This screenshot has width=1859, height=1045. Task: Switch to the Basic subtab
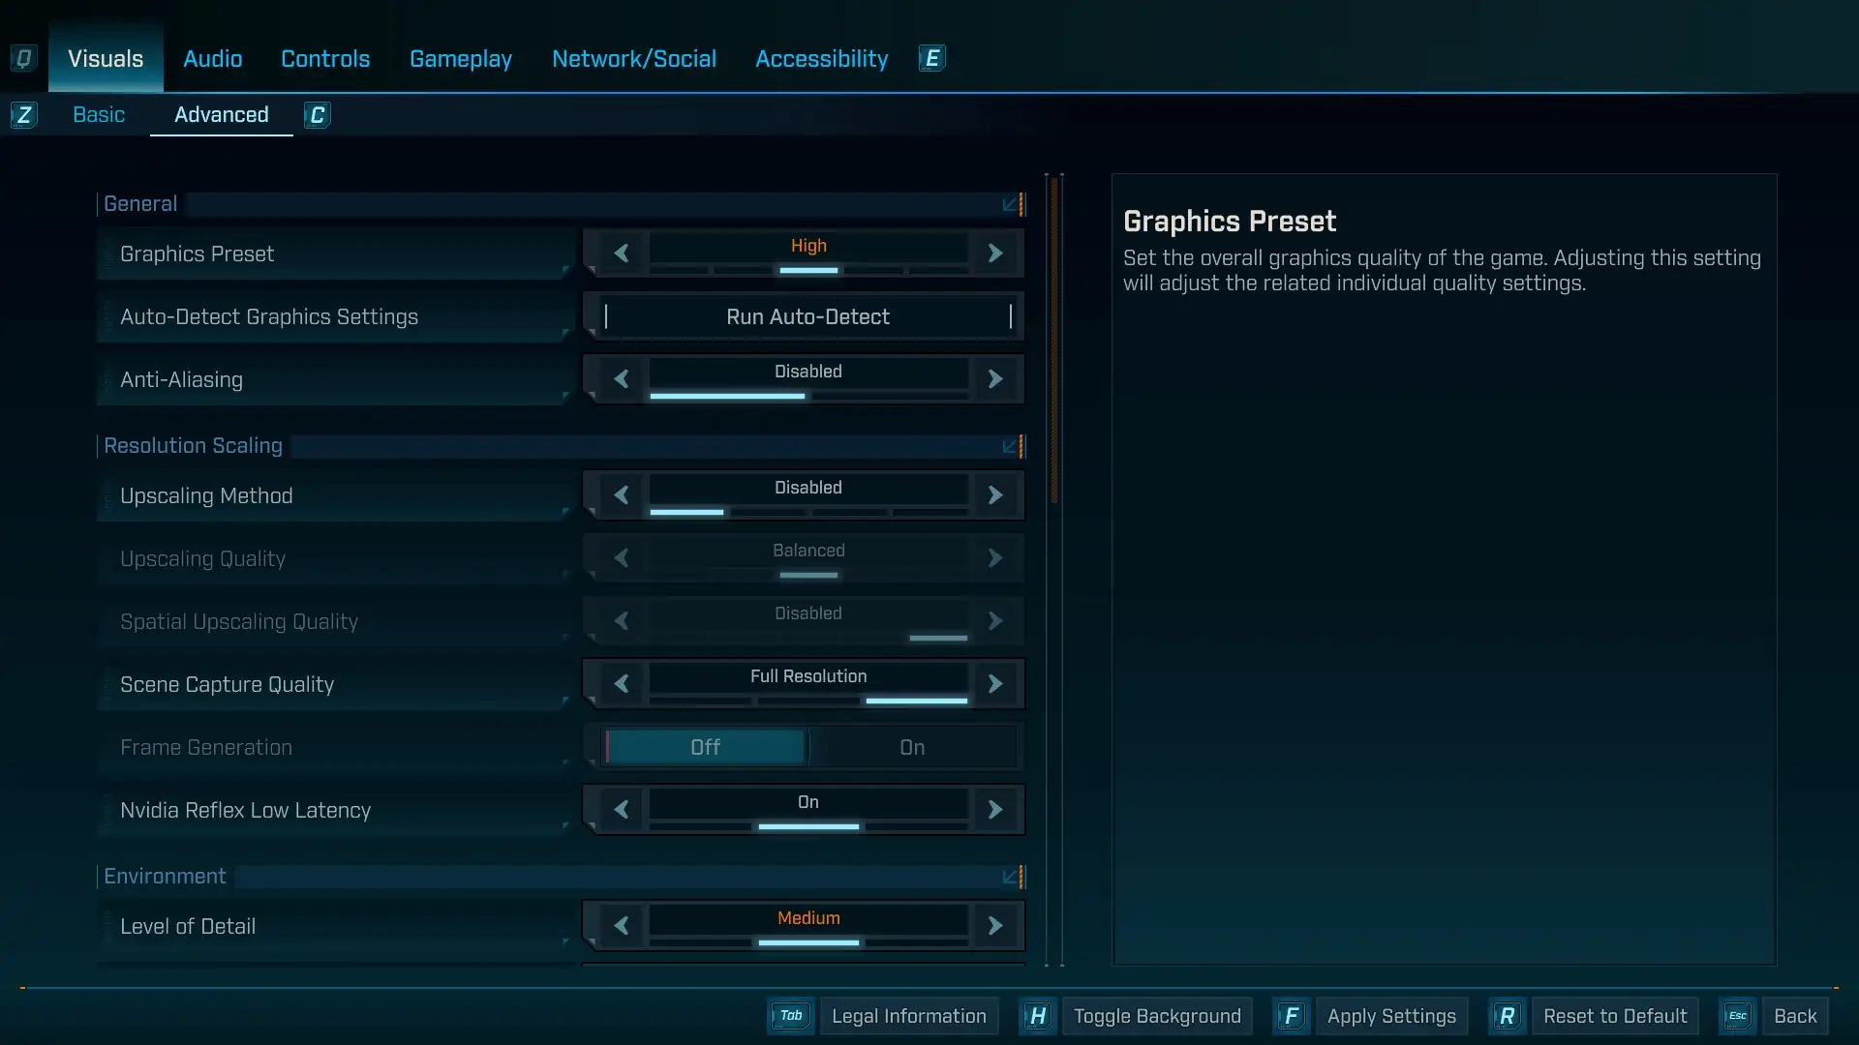tap(99, 115)
